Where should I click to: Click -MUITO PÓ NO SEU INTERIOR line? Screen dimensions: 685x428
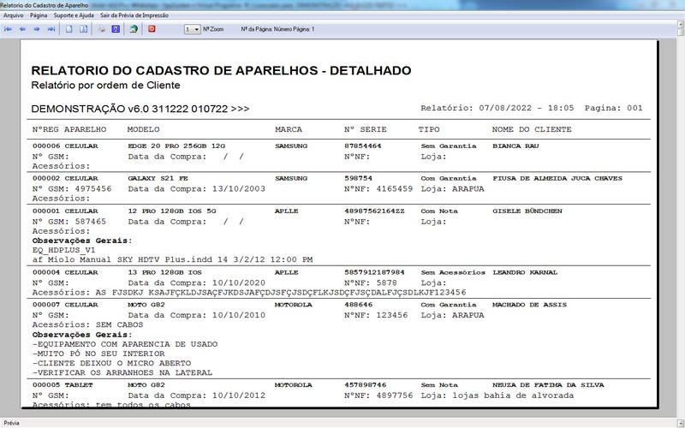[98, 354]
